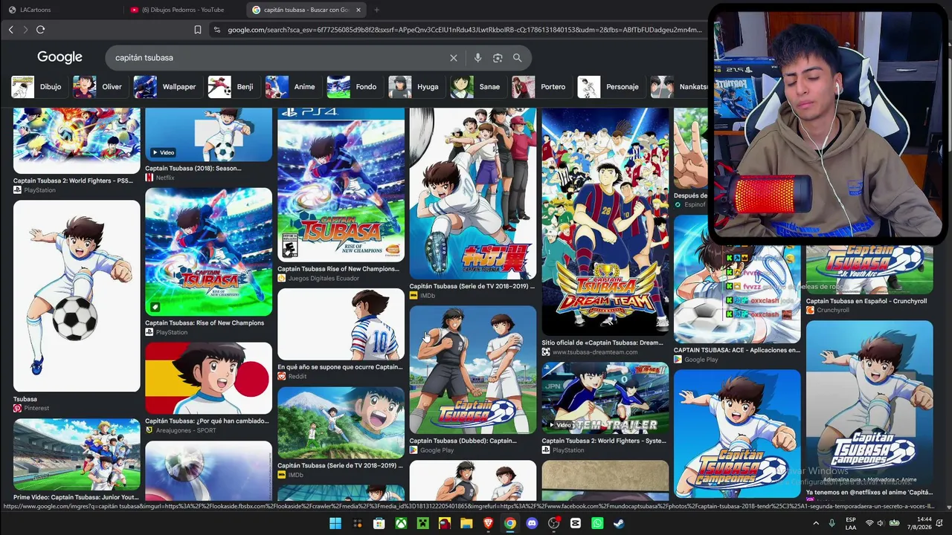Open Wi-Fi network settings in tray

pos(869,523)
